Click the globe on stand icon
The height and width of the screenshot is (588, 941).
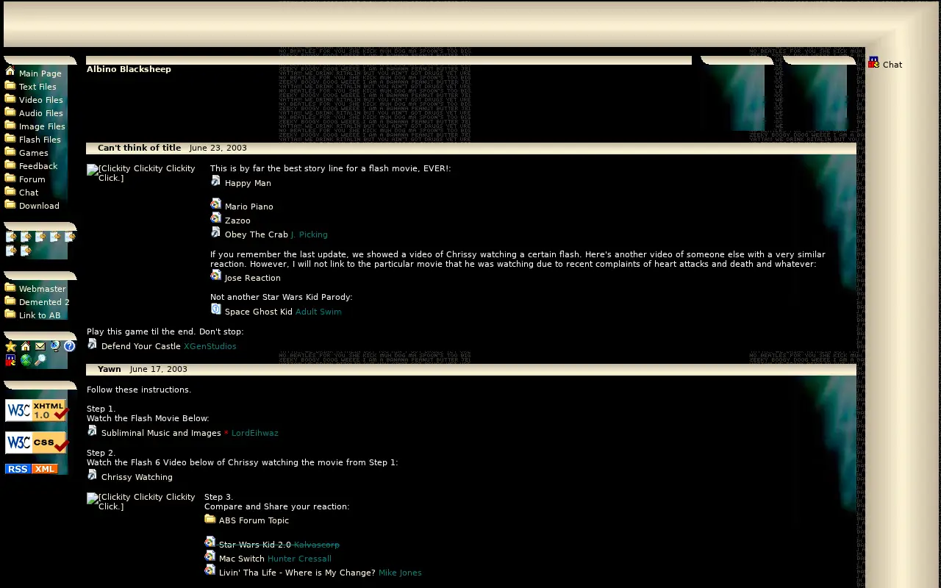55,346
